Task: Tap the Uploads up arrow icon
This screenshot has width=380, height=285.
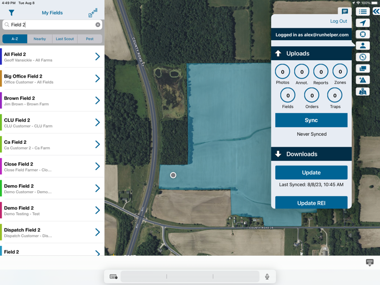Action: pyautogui.click(x=278, y=53)
